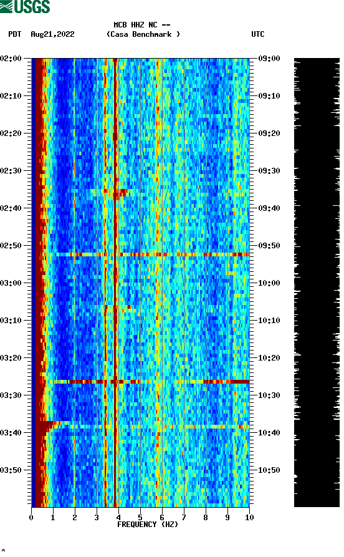Viewport: 344px width, 557px height.
Task: Click the 10:10 UTC time label
Action: pos(269,321)
